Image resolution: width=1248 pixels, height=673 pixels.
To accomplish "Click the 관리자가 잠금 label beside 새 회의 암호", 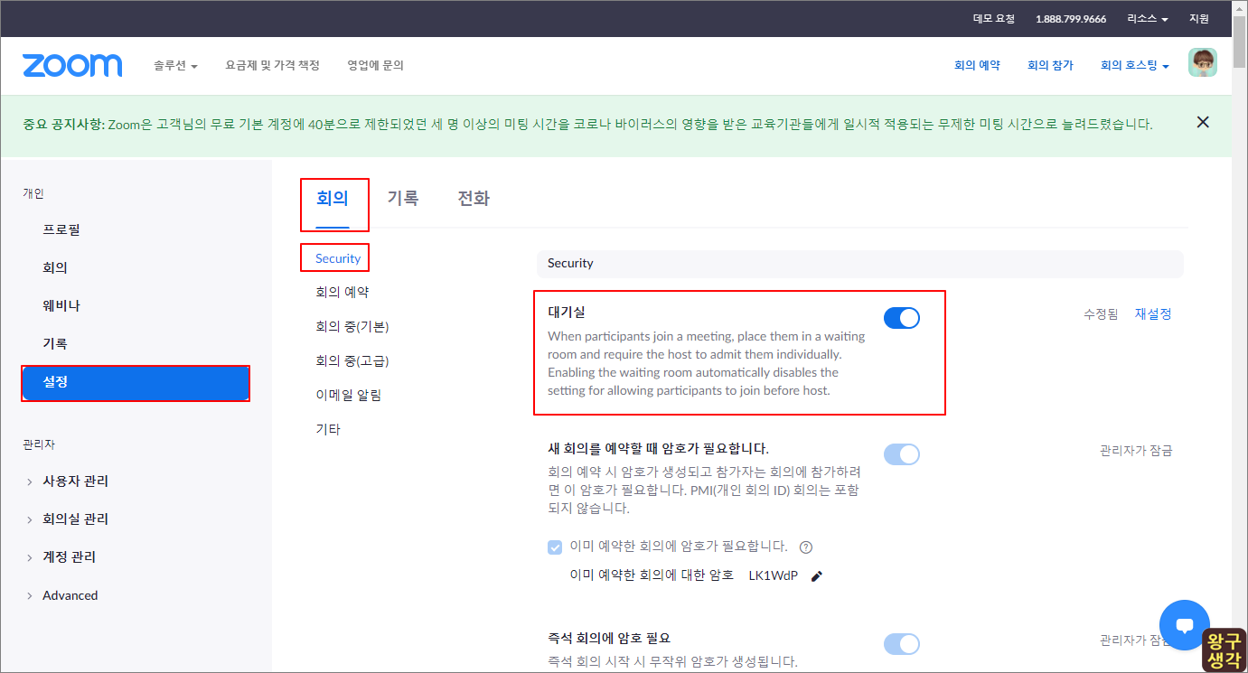I will click(x=1136, y=451).
